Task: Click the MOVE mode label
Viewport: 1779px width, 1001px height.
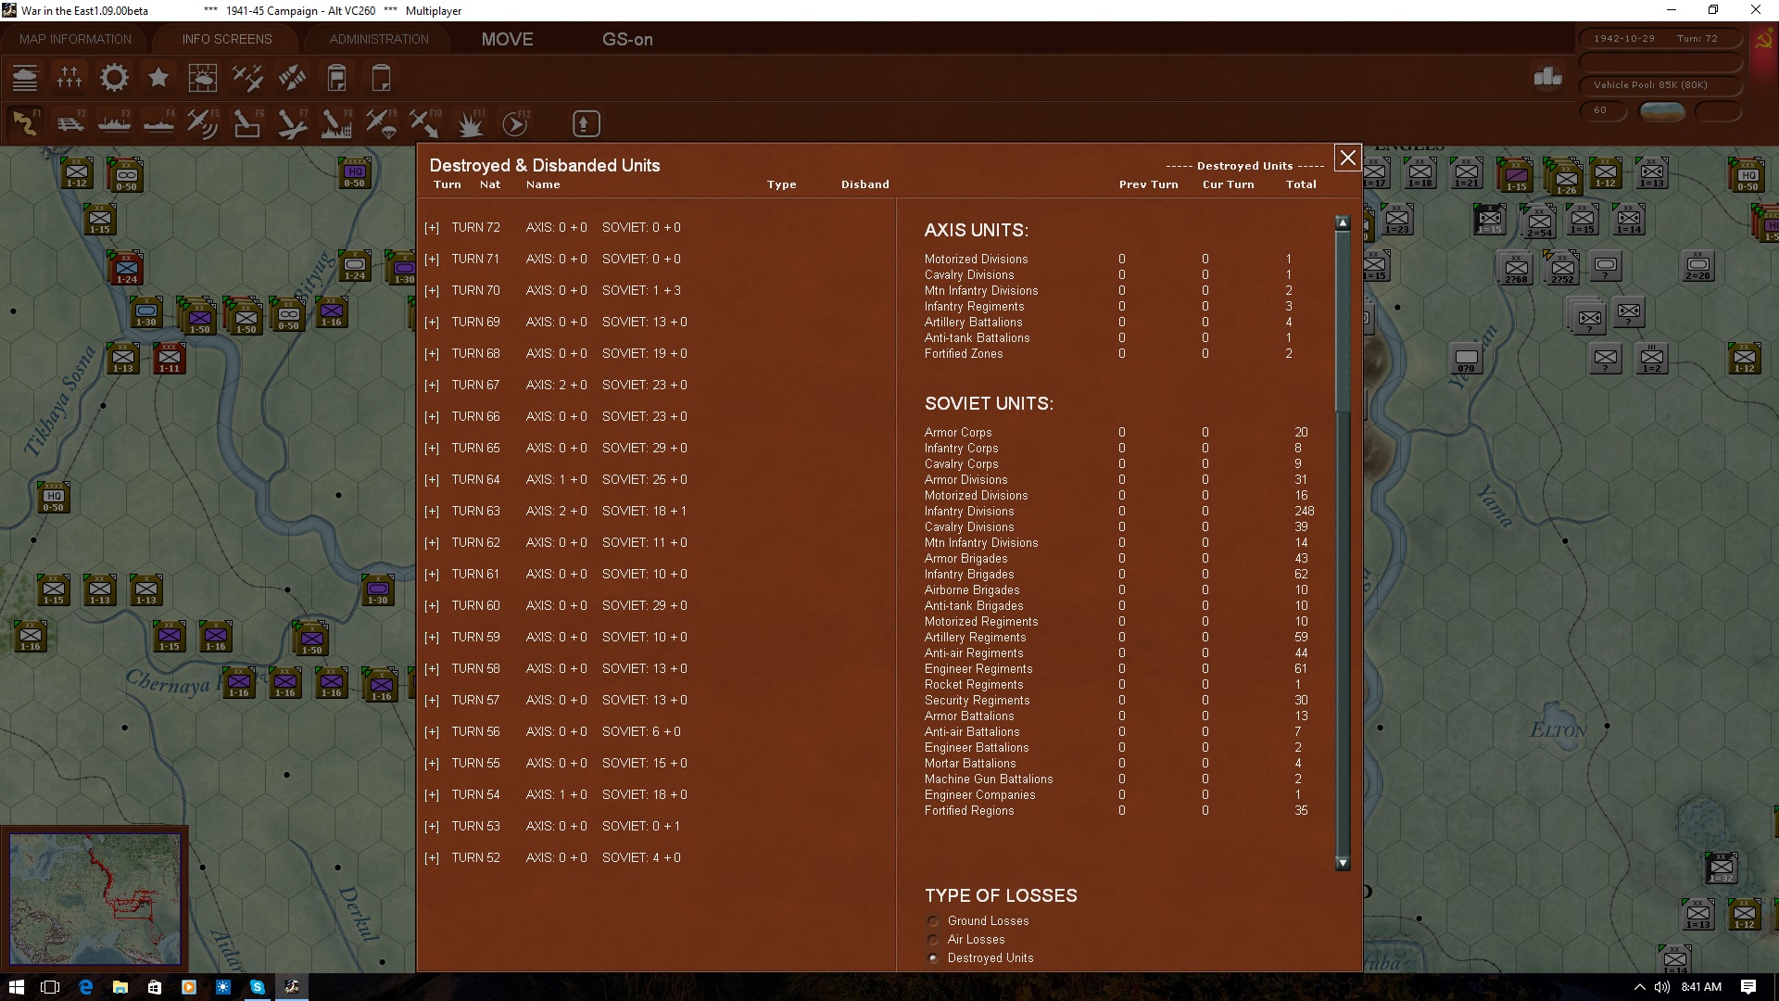Action: (507, 39)
